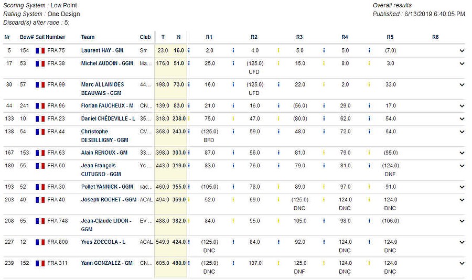Expand Jean-Claude LIDON's row with the chevron
Viewport: 472px width, 280px height.
(x=462, y=221)
